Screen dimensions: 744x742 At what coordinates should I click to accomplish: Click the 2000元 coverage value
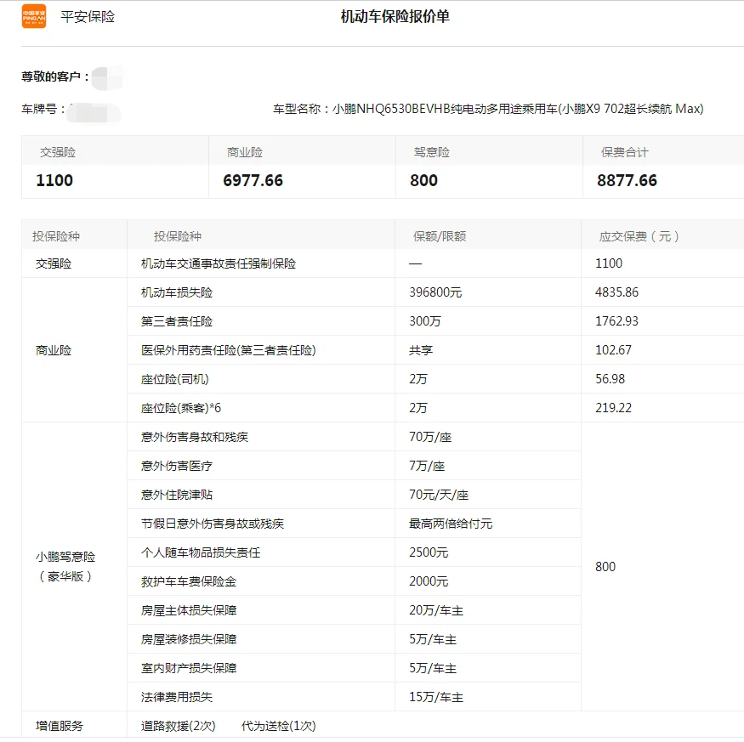[x=429, y=581]
